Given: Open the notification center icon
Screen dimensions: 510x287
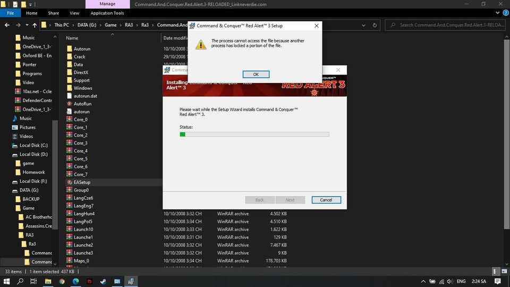Looking at the screenshot, I should pyautogui.click(x=498, y=281).
